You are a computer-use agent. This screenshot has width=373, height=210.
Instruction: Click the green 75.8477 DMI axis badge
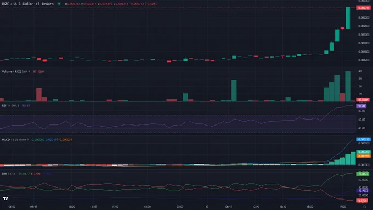(363, 174)
